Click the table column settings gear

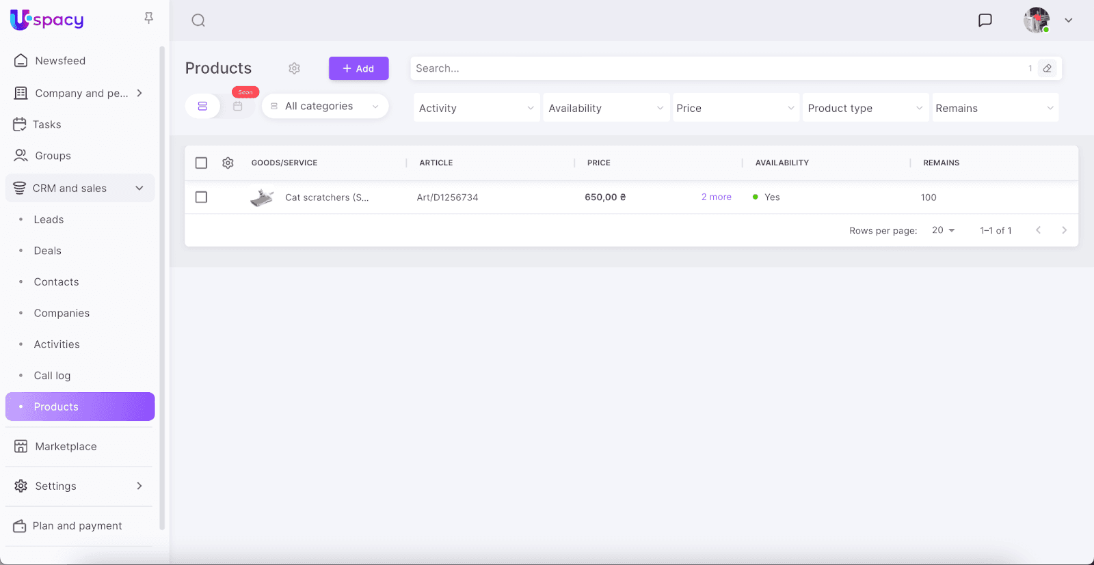pyautogui.click(x=228, y=163)
